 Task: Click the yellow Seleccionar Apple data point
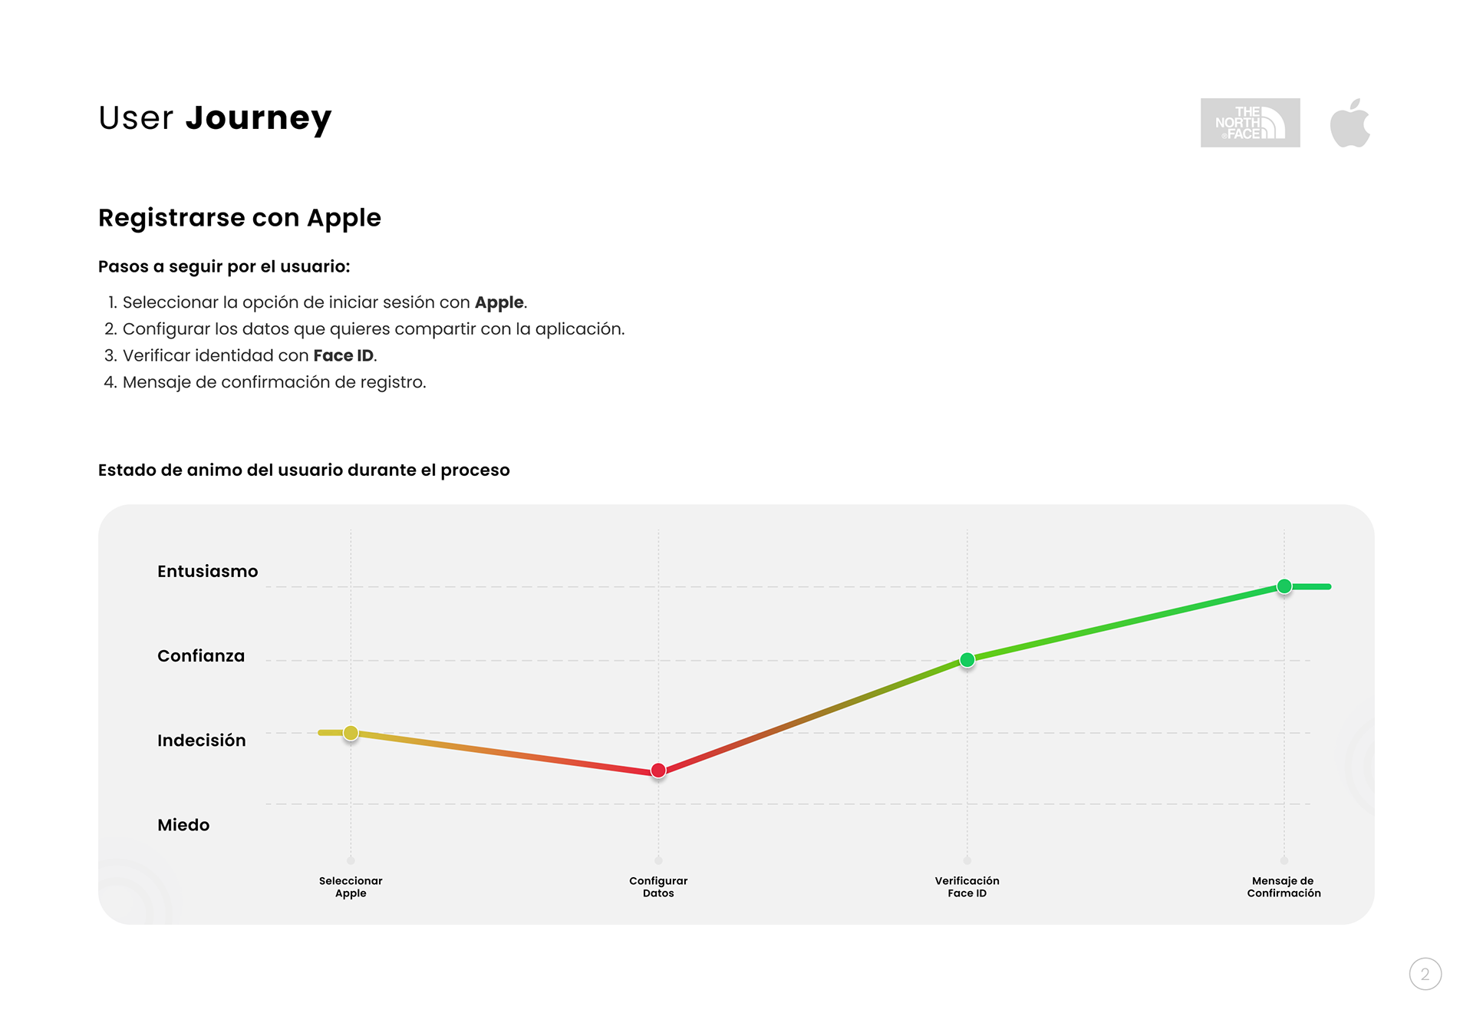(x=351, y=733)
